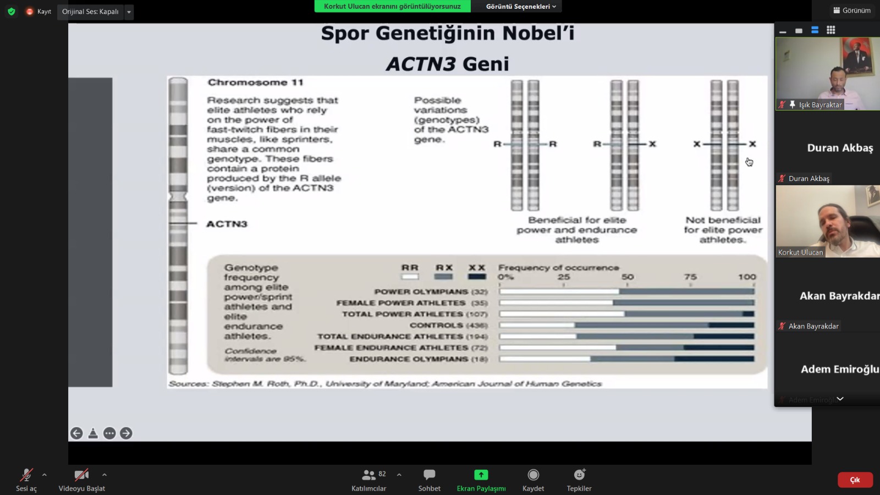Screen dimensions: 880x495
Task: Click the green encryption shield icon
Action: 11,12
